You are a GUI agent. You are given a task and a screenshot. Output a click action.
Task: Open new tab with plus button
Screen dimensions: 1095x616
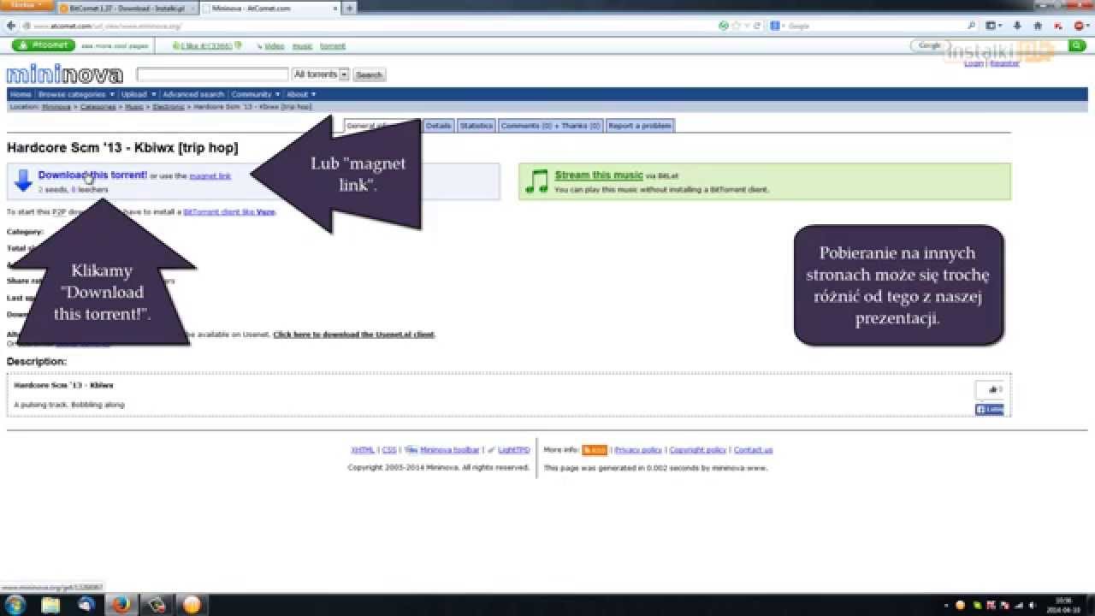pos(349,8)
